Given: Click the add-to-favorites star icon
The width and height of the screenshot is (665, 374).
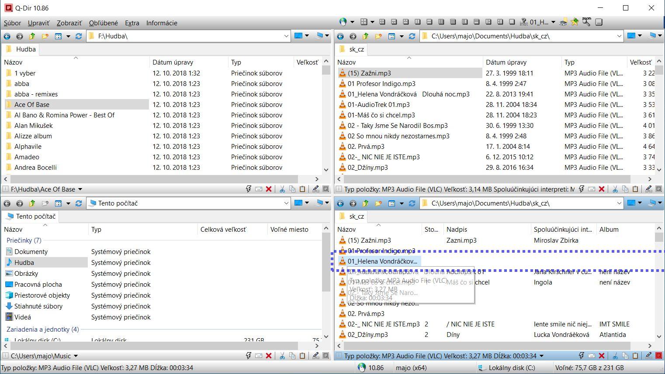Looking at the screenshot, I should (x=575, y=22).
